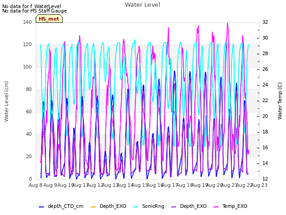This screenshot has height=215, width=286.
Task: Click the 32 right y-axis tick label
Action: [x=265, y=22]
